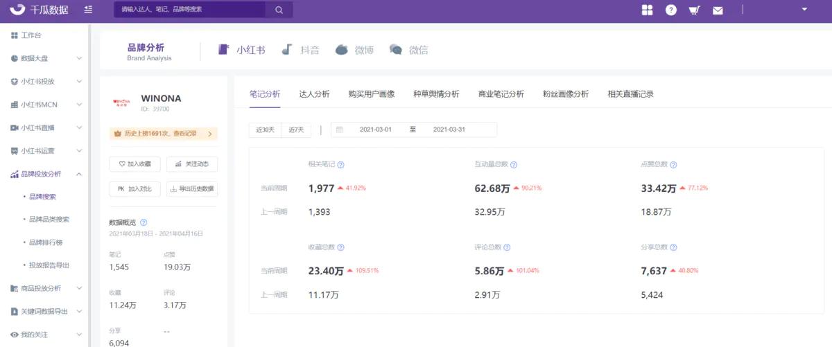The height and width of the screenshot is (347, 832).
Task: Expand 小红书运营 sidebar menu
Action: tap(44, 150)
